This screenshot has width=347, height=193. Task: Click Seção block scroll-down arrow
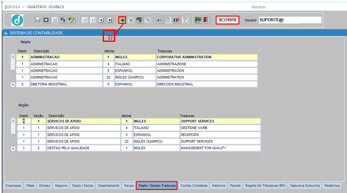[x=13, y=149]
